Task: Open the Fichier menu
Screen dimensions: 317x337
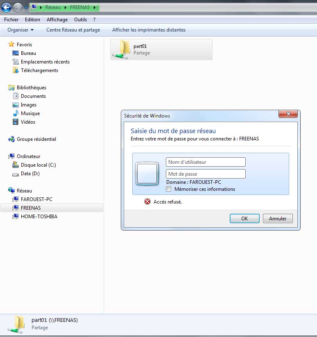Action: [11, 20]
